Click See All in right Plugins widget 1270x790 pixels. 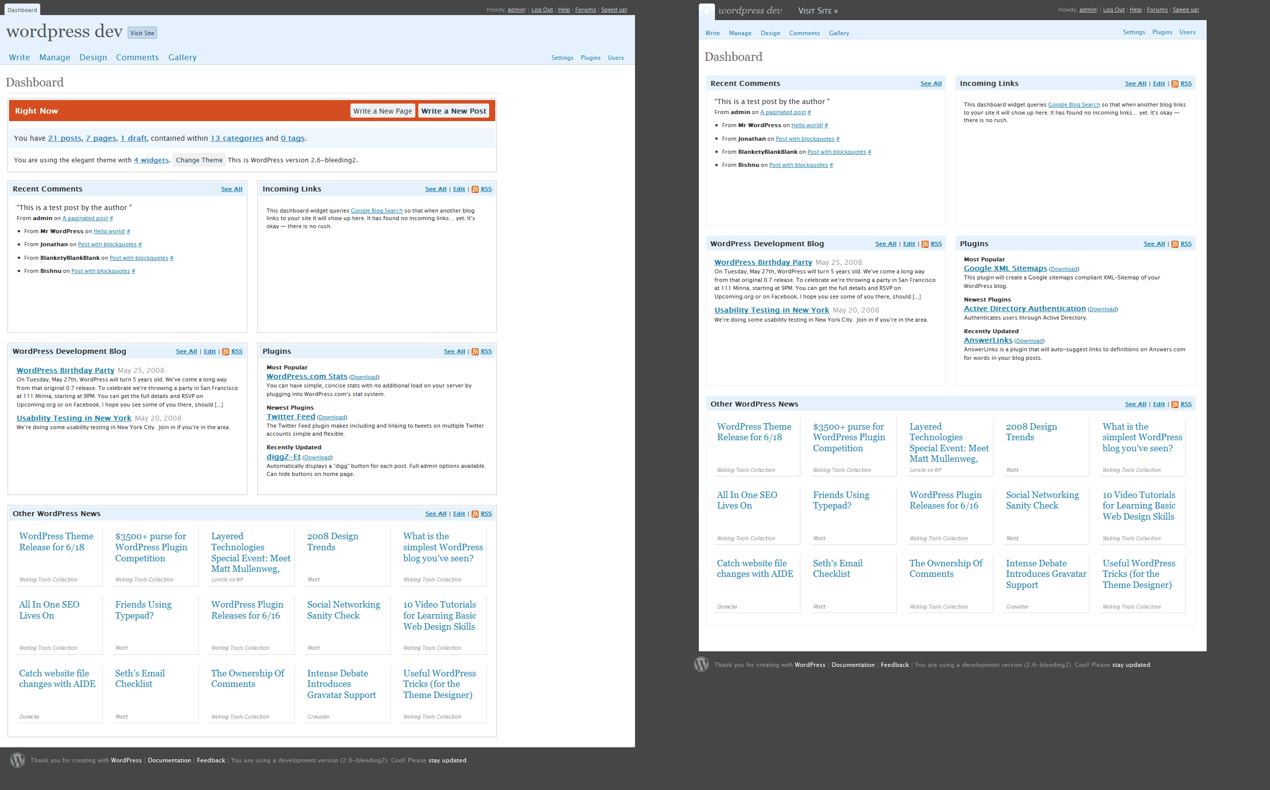(1154, 244)
